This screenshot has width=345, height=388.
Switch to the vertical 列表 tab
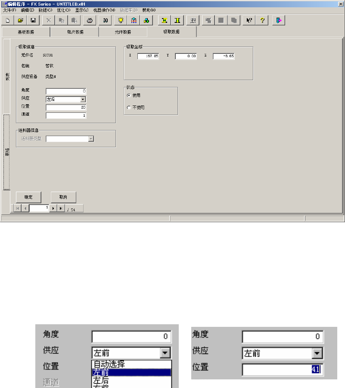pyautogui.click(x=7, y=77)
